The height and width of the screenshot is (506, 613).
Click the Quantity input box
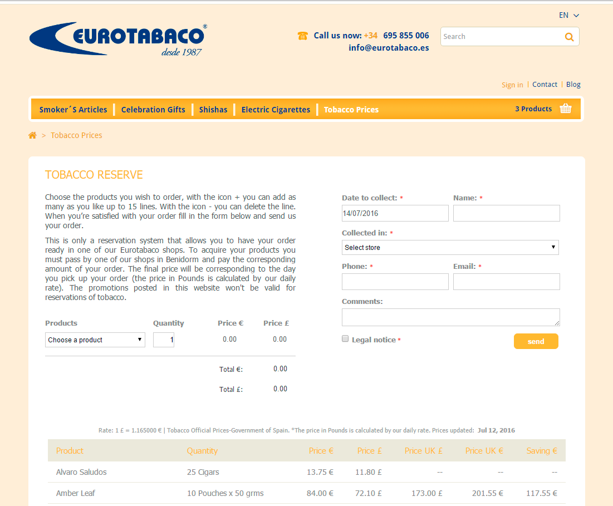(x=164, y=340)
